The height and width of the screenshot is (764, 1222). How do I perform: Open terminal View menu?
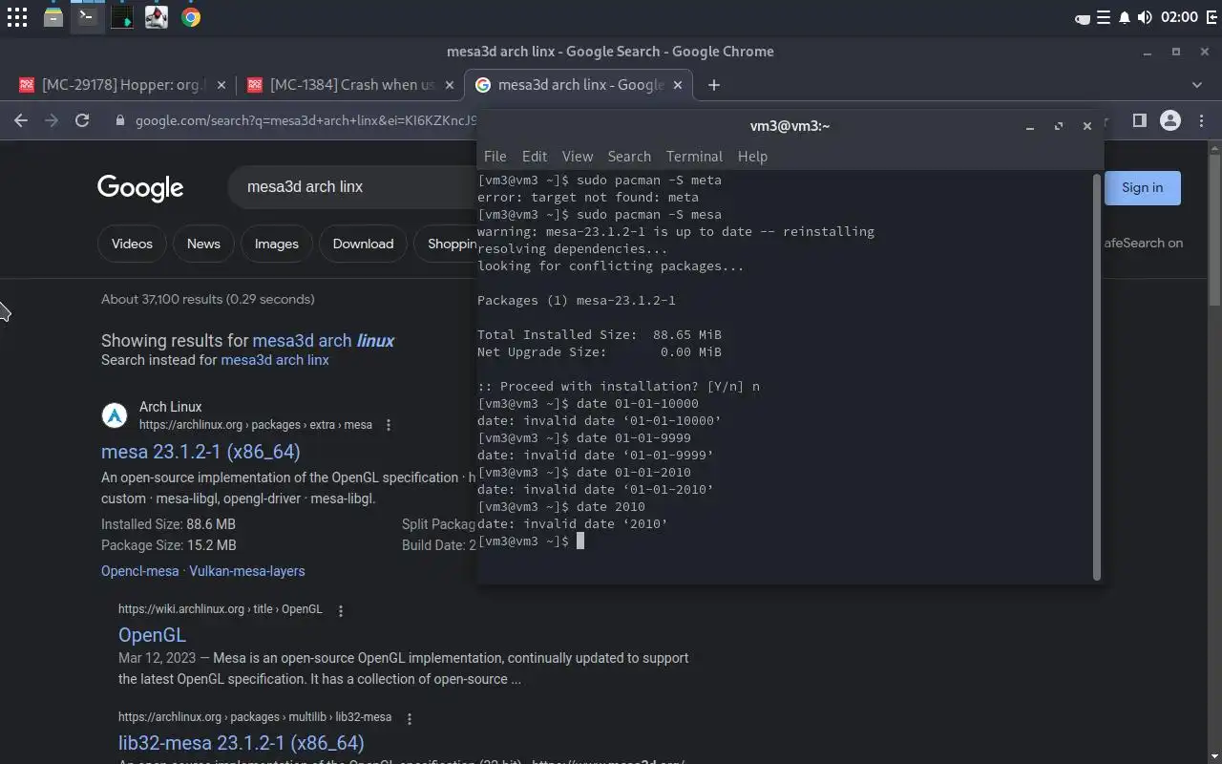(x=578, y=157)
